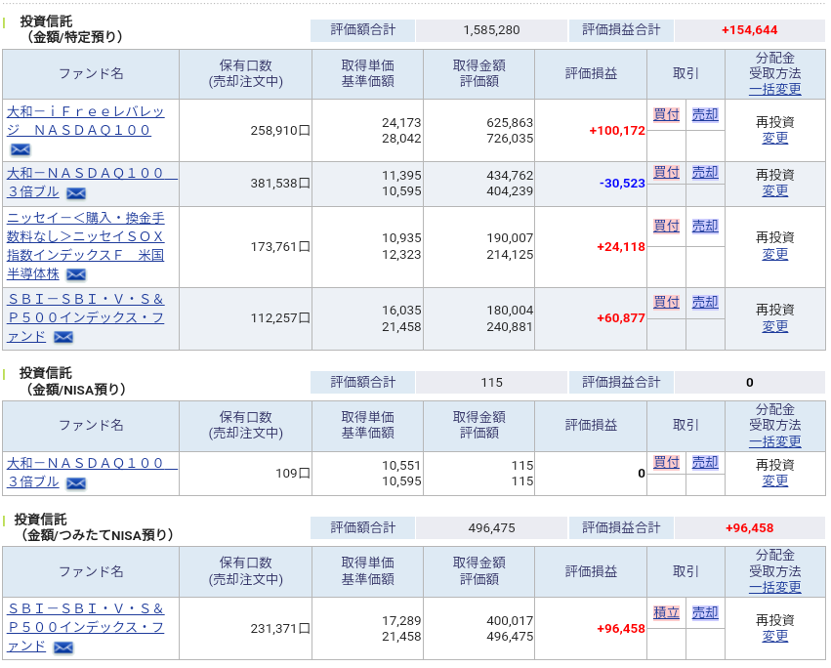The image size is (831, 668).
Task: Open 大和-NASDAQ100 3倍ブル link in 特定預り table
Action: (92, 183)
